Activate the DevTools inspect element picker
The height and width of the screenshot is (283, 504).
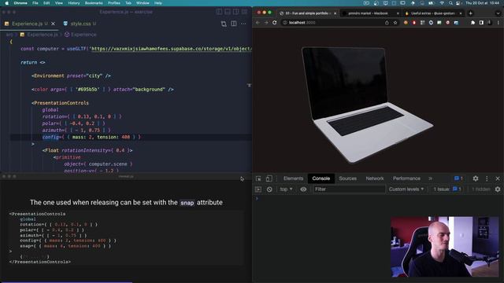258,178
